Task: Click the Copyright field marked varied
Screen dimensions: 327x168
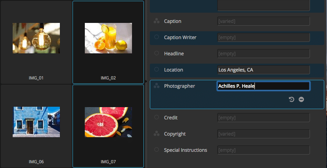Action: tap(263, 134)
